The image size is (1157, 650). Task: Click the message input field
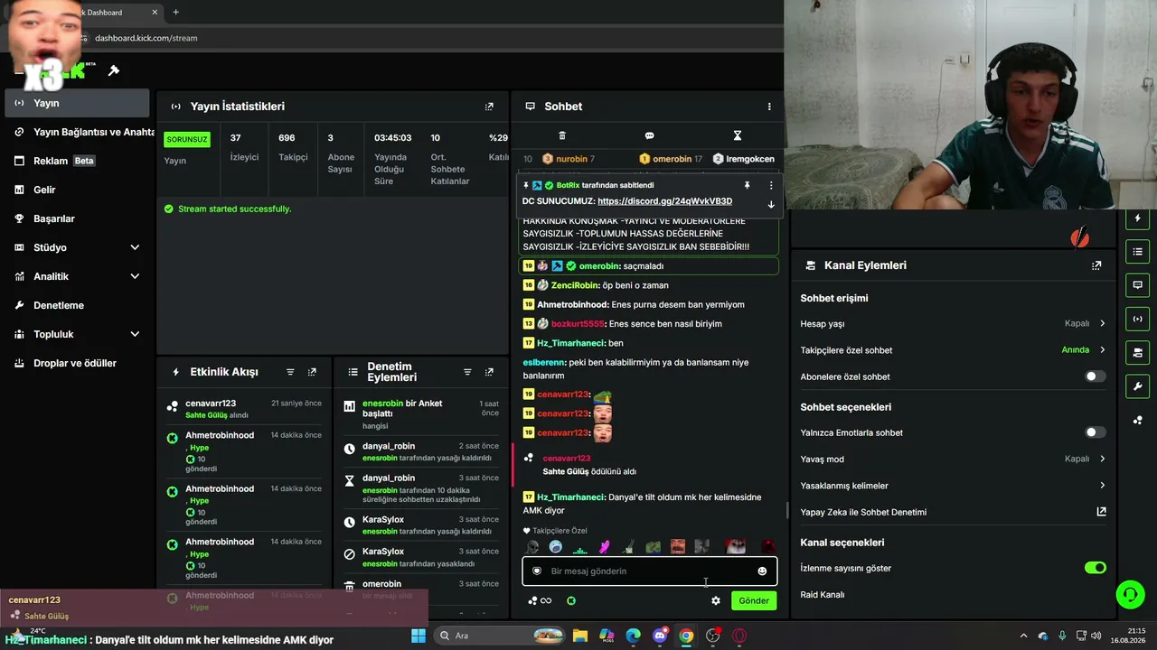(x=649, y=571)
